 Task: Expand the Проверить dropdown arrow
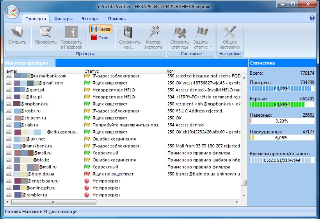tap(46, 47)
